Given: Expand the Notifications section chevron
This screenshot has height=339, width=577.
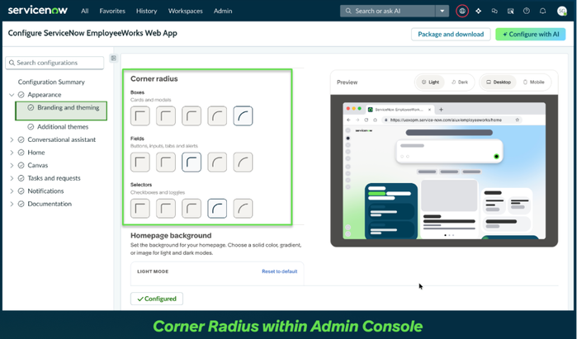Looking at the screenshot, I should coord(12,191).
